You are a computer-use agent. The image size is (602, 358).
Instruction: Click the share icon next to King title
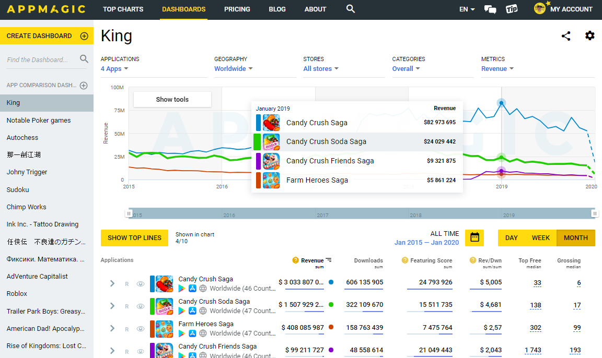[566, 36]
